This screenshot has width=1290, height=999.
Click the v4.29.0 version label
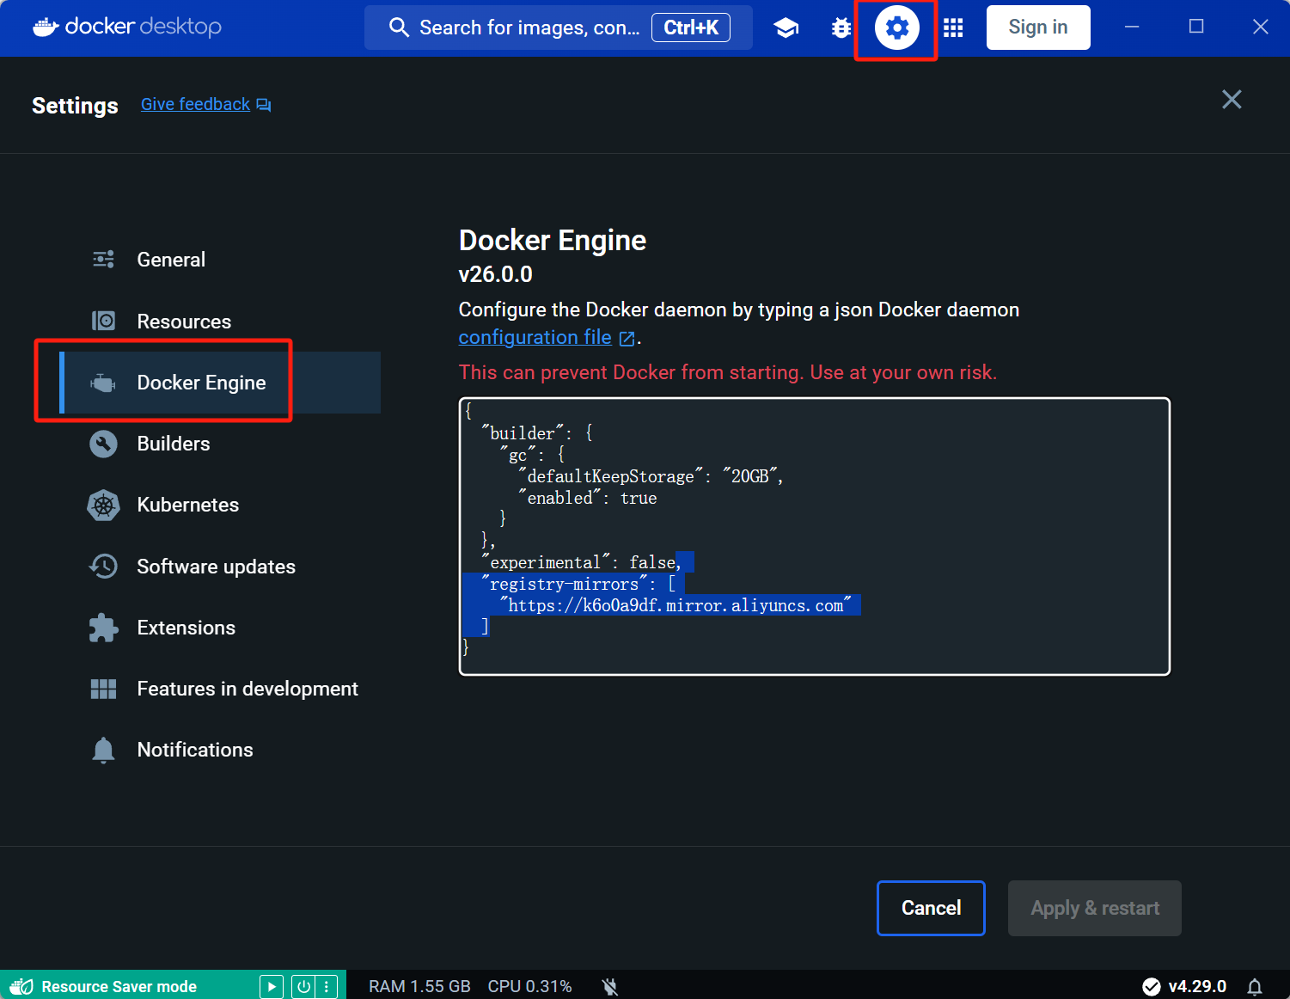tap(1197, 987)
